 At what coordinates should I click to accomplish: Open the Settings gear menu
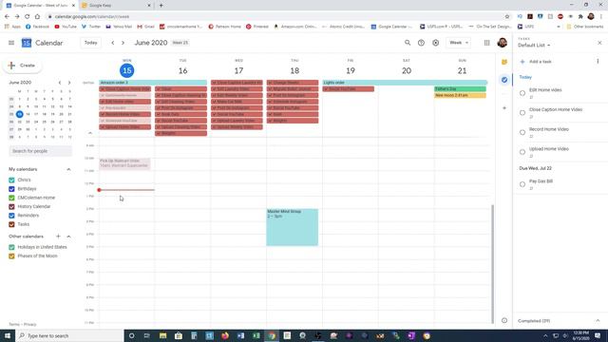(436, 43)
